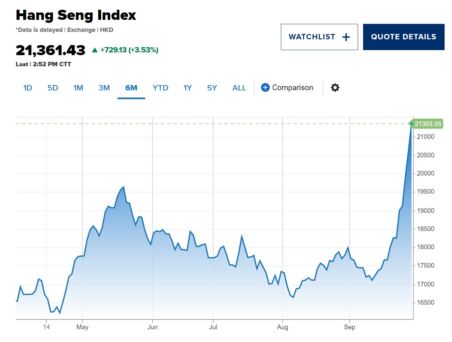Click the Aug marker on time axis
The width and height of the screenshot is (452, 342).
click(283, 327)
